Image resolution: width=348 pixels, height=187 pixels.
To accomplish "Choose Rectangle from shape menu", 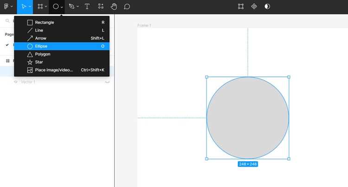I will (62, 22).
